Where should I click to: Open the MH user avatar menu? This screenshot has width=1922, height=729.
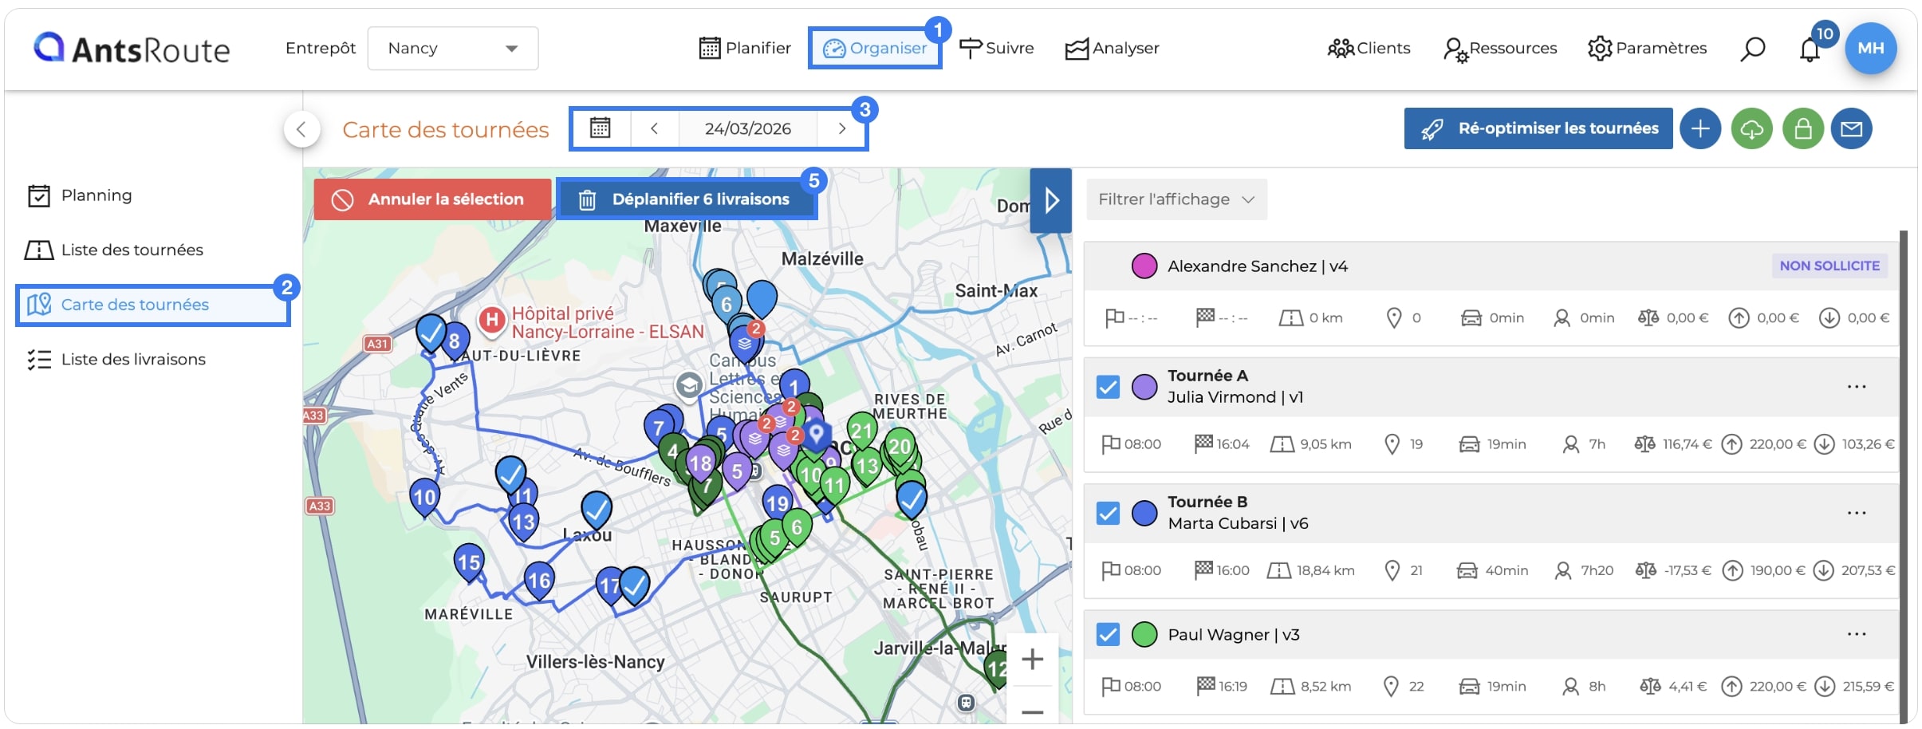click(1870, 48)
